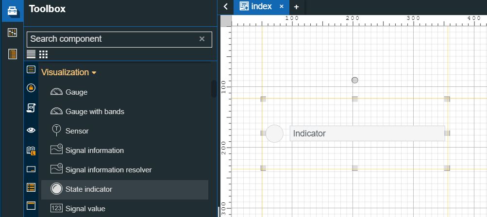
Task: Collapse the toolbox with left chevron
Action: pyautogui.click(x=226, y=7)
